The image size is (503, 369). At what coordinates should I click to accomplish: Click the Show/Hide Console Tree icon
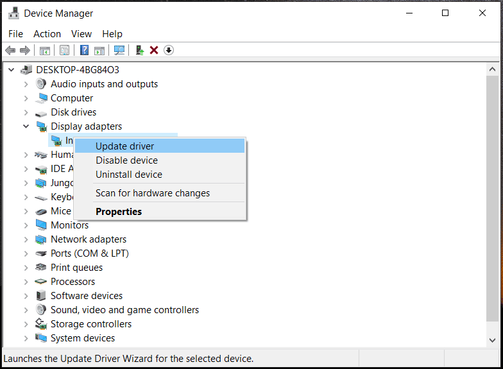tap(45, 50)
